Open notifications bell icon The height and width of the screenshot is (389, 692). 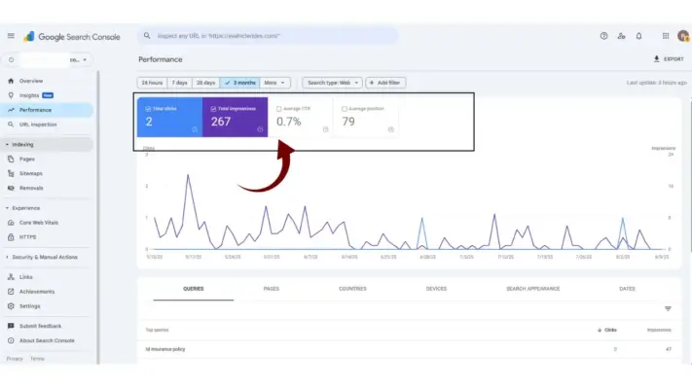coord(638,36)
